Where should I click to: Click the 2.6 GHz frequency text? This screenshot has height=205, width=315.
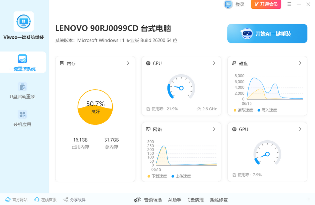click(x=209, y=109)
